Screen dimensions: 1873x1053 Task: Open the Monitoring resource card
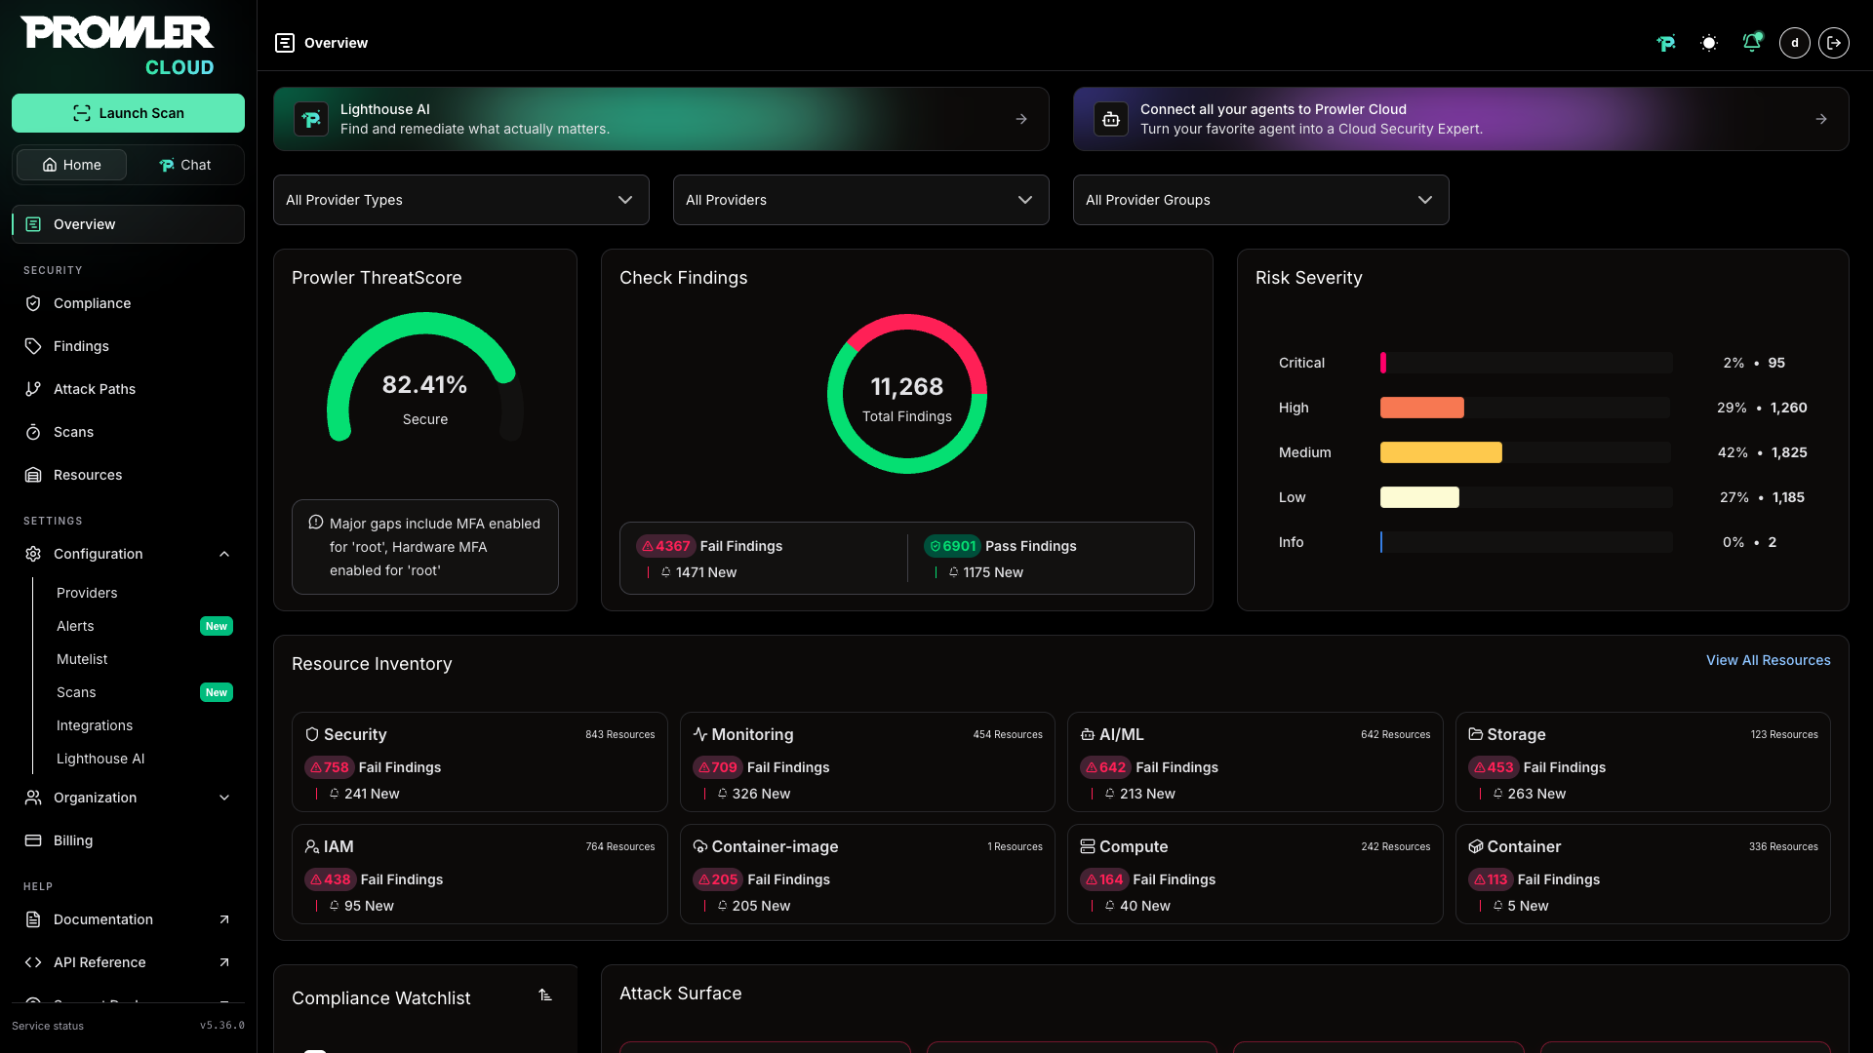pos(867,762)
